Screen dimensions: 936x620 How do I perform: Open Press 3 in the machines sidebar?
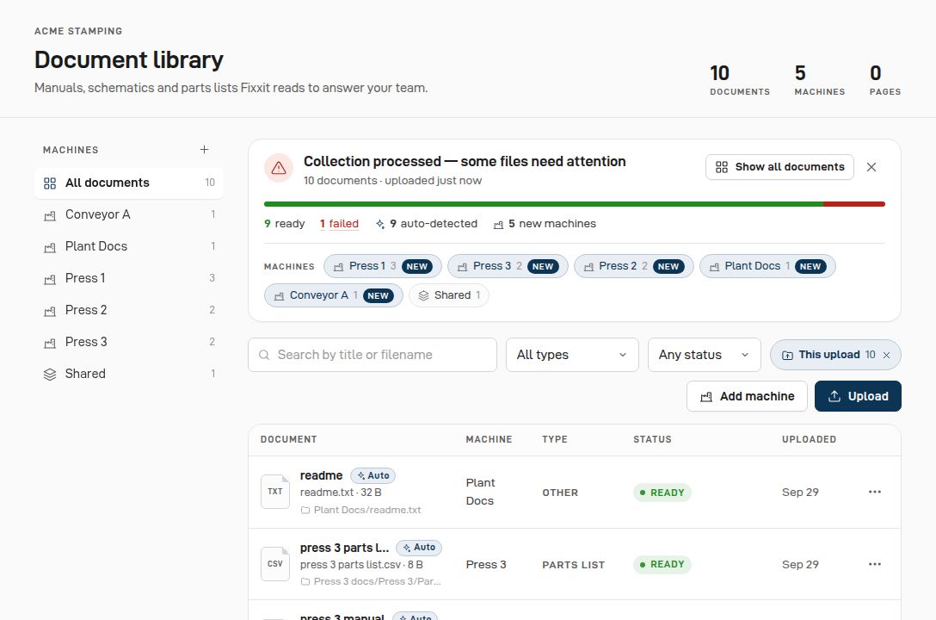point(129,342)
